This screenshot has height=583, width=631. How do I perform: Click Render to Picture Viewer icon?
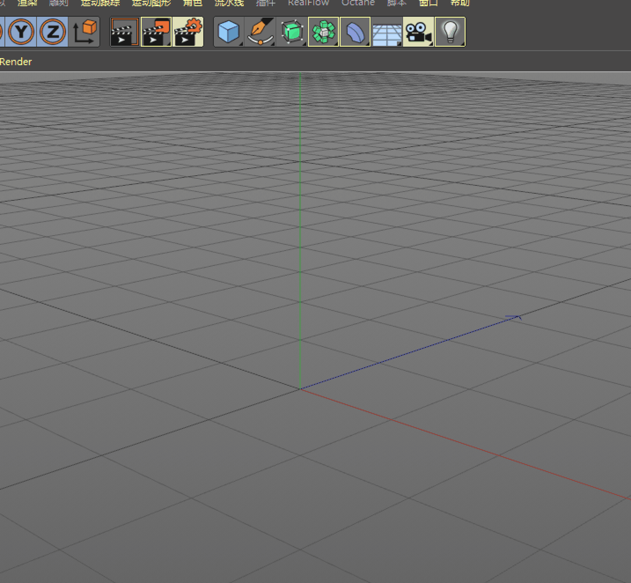coord(156,32)
